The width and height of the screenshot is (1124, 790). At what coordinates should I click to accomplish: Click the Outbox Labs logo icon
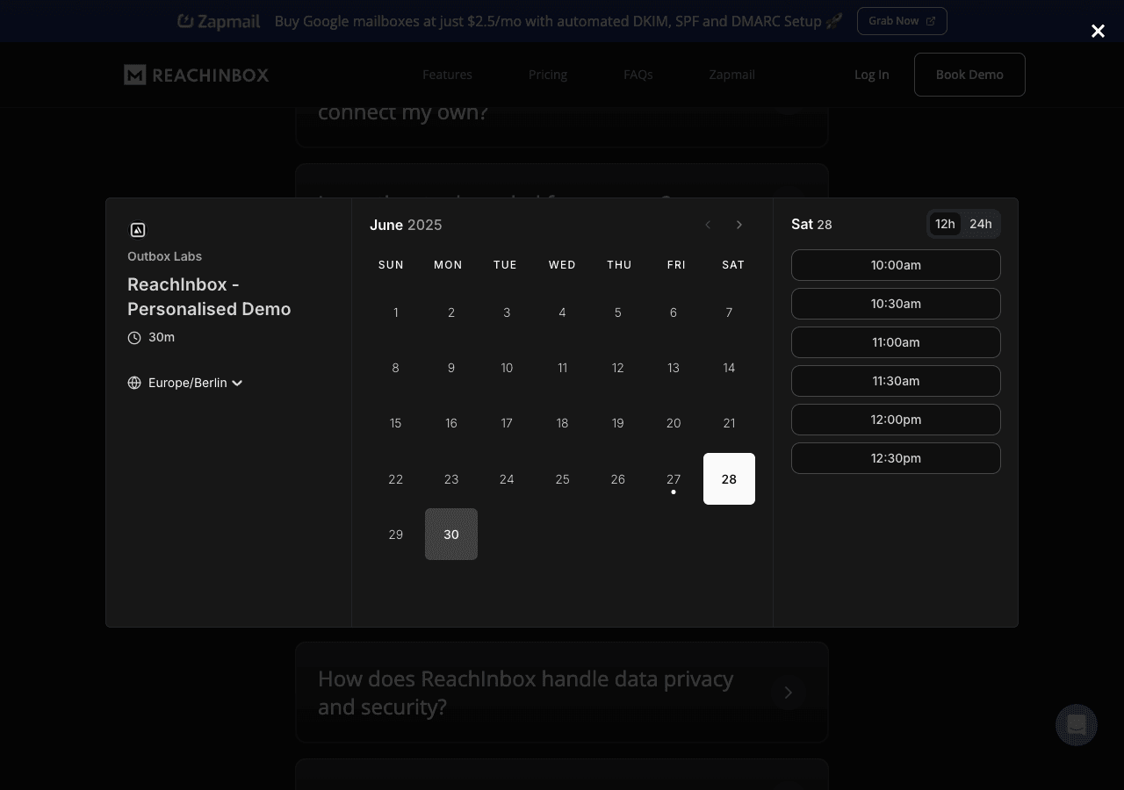click(138, 230)
